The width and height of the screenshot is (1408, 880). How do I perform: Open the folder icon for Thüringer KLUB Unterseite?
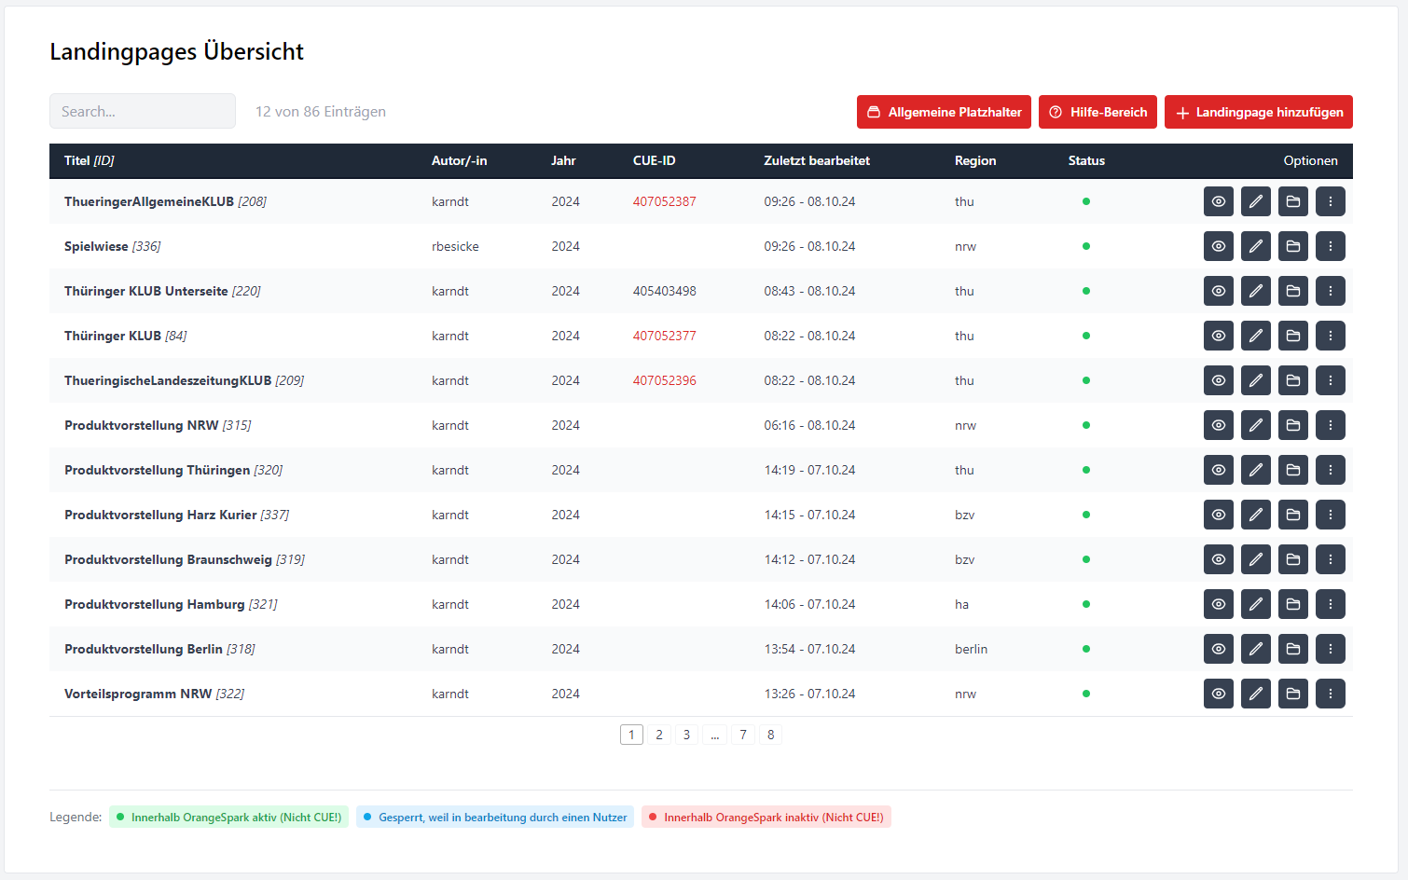point(1292,291)
